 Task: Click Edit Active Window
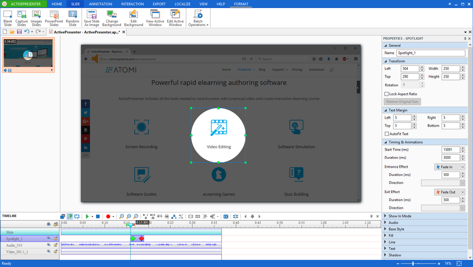point(175,18)
